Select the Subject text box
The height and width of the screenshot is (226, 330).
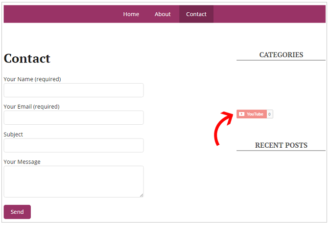(x=73, y=145)
